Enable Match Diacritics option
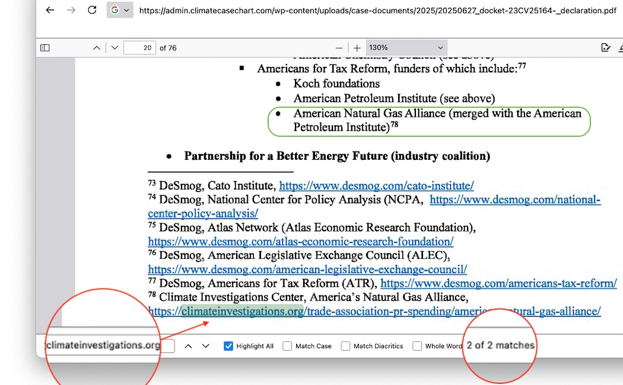This screenshot has height=385, width=623. pyautogui.click(x=346, y=346)
